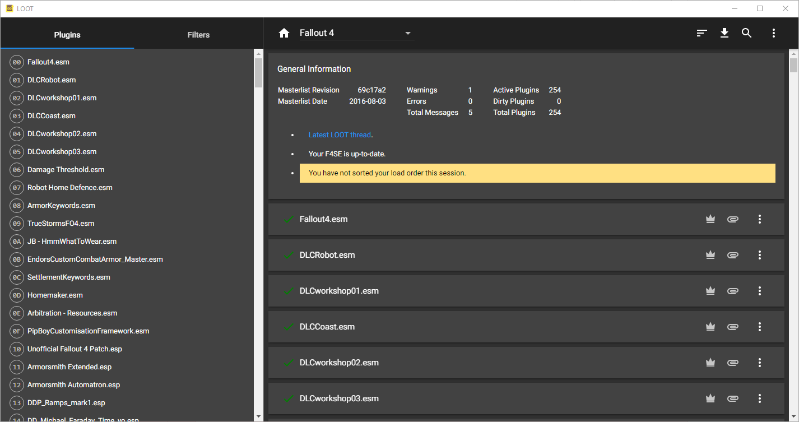The width and height of the screenshot is (799, 422).
Task: Switch to the Plugins tab
Action: tap(67, 35)
